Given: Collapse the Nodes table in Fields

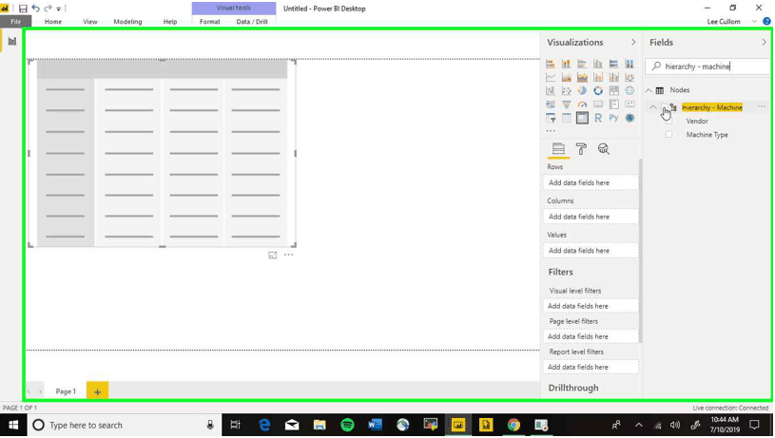Looking at the screenshot, I should click(649, 90).
